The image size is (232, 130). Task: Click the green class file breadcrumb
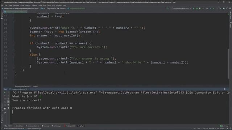(x=76, y=9)
